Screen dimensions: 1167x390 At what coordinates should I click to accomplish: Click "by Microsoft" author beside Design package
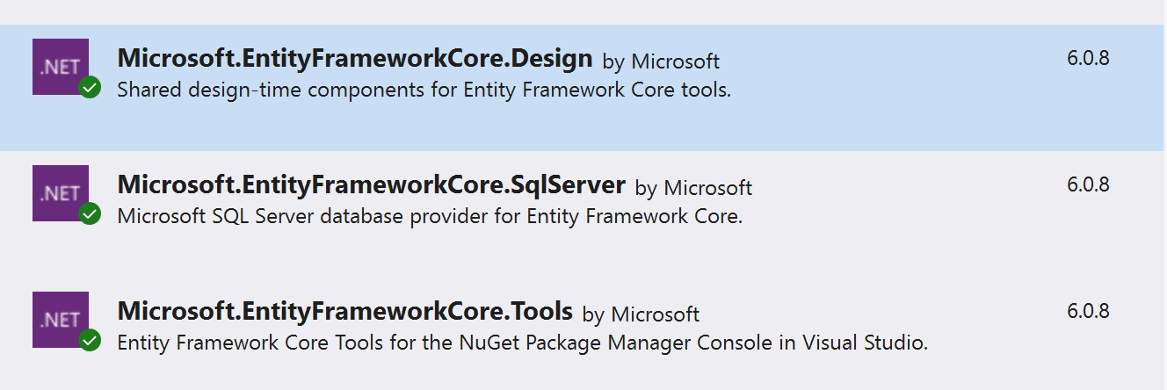[x=661, y=61]
